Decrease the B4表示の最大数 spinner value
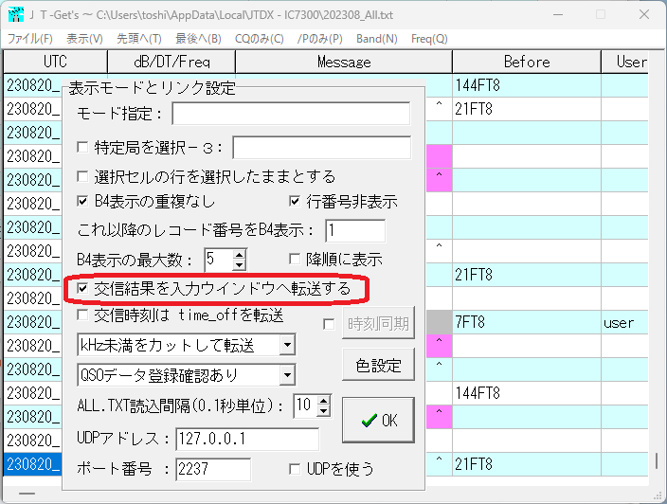 [240, 265]
